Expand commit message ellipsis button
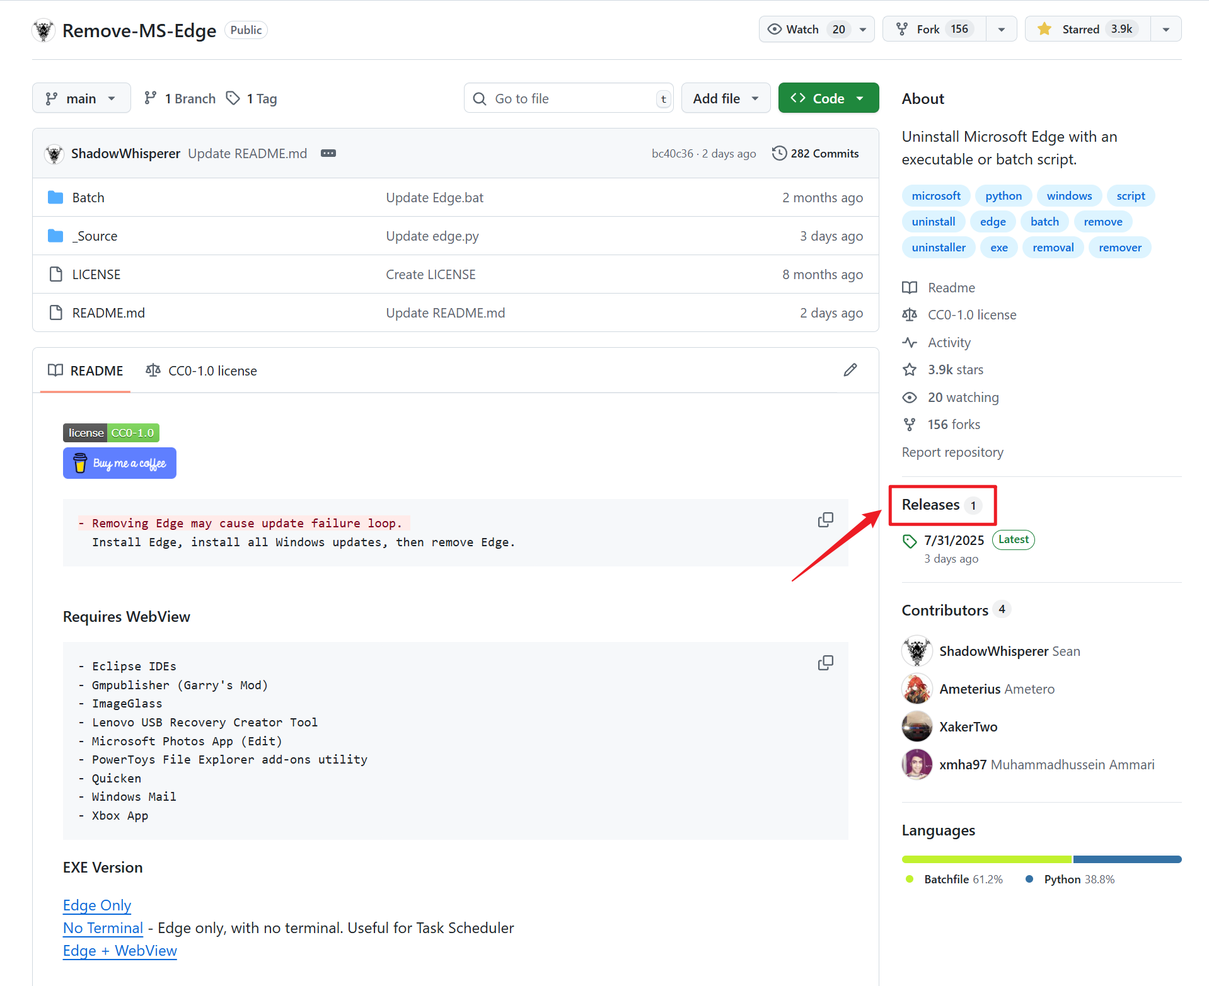The image size is (1209, 986). point(328,153)
